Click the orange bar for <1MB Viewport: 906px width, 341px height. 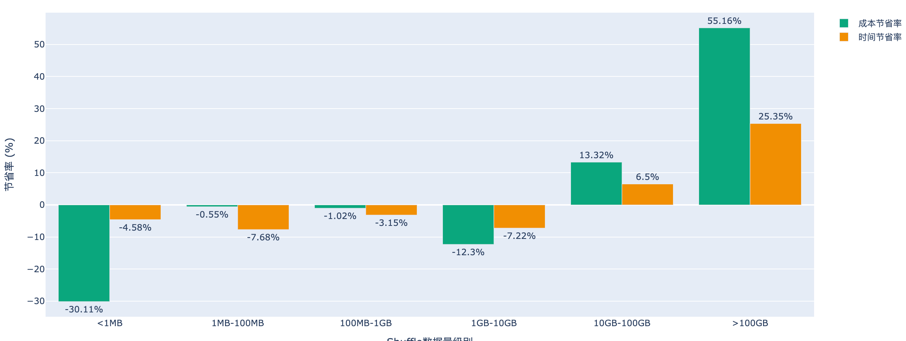pyautogui.click(x=135, y=212)
